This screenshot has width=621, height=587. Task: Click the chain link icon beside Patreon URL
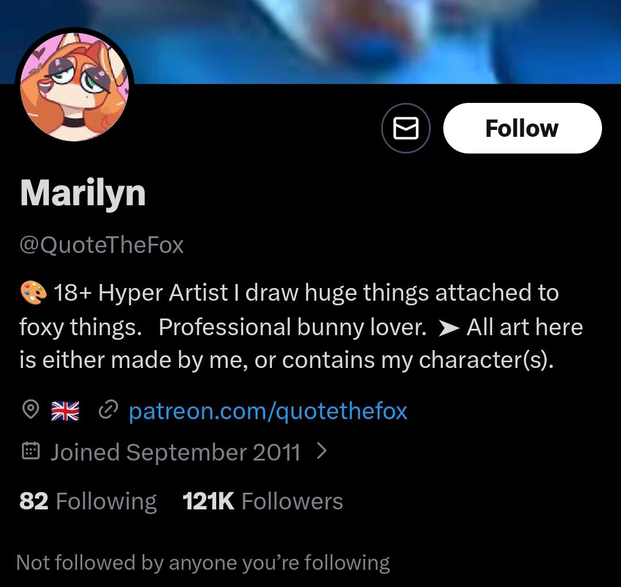tap(108, 410)
